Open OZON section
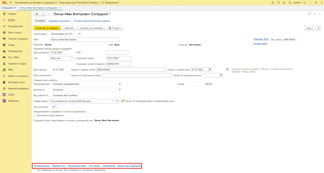This screenshot has height=173, width=324. (x=11, y=95)
